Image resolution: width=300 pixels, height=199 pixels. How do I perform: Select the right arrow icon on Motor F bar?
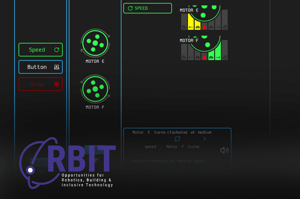pyautogui.click(x=218, y=57)
